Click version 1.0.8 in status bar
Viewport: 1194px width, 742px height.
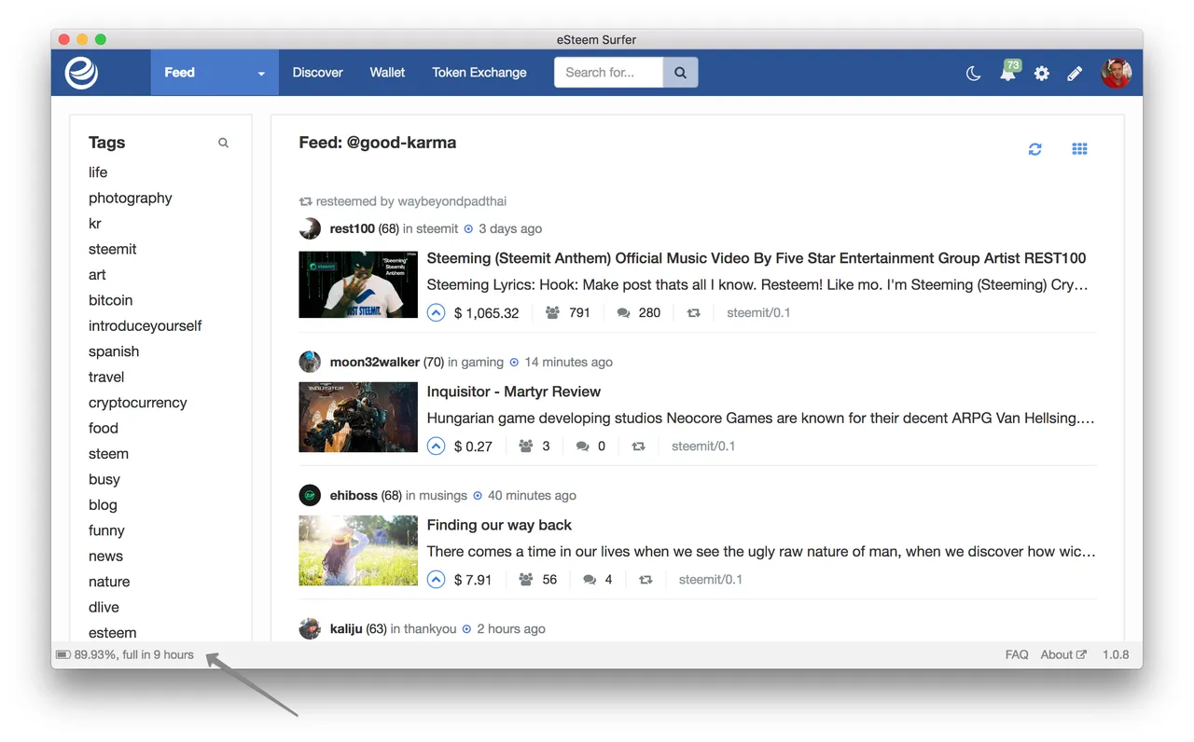[1116, 654]
